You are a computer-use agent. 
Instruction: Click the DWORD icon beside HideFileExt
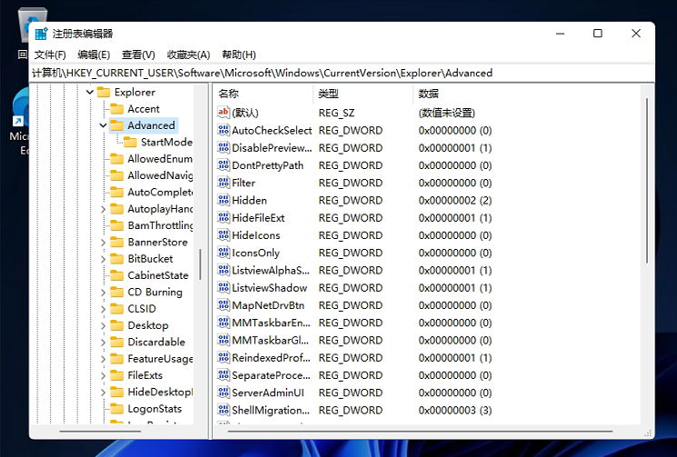(224, 217)
